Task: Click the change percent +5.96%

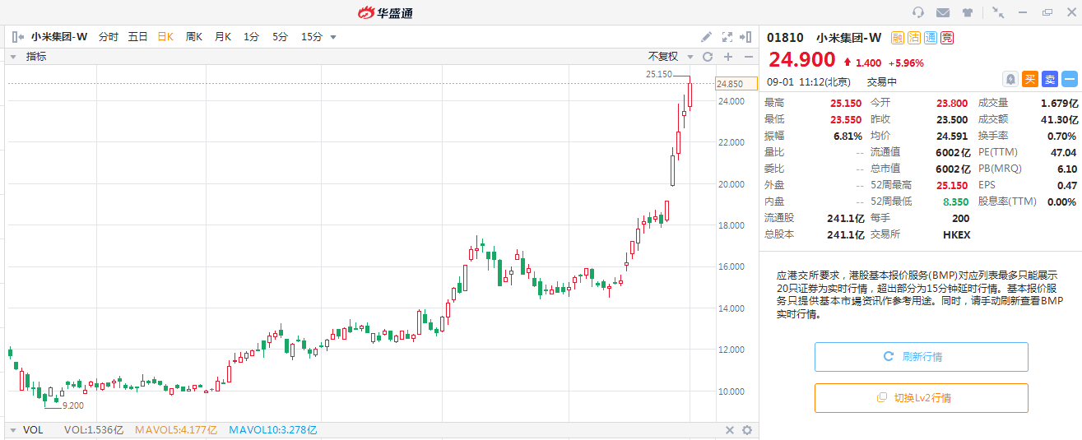Action: tap(906, 63)
